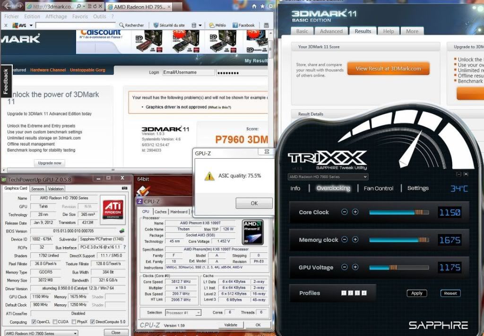Screen dimensions: 484x336
Task: Click View Result at 3DMark.com button
Action: coord(388,69)
